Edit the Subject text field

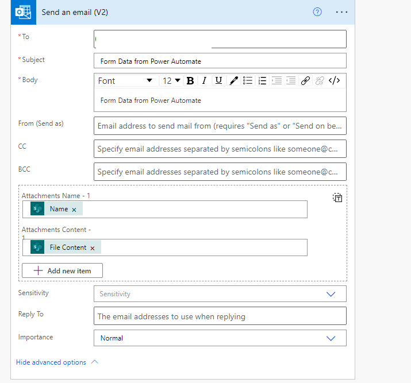coord(220,61)
